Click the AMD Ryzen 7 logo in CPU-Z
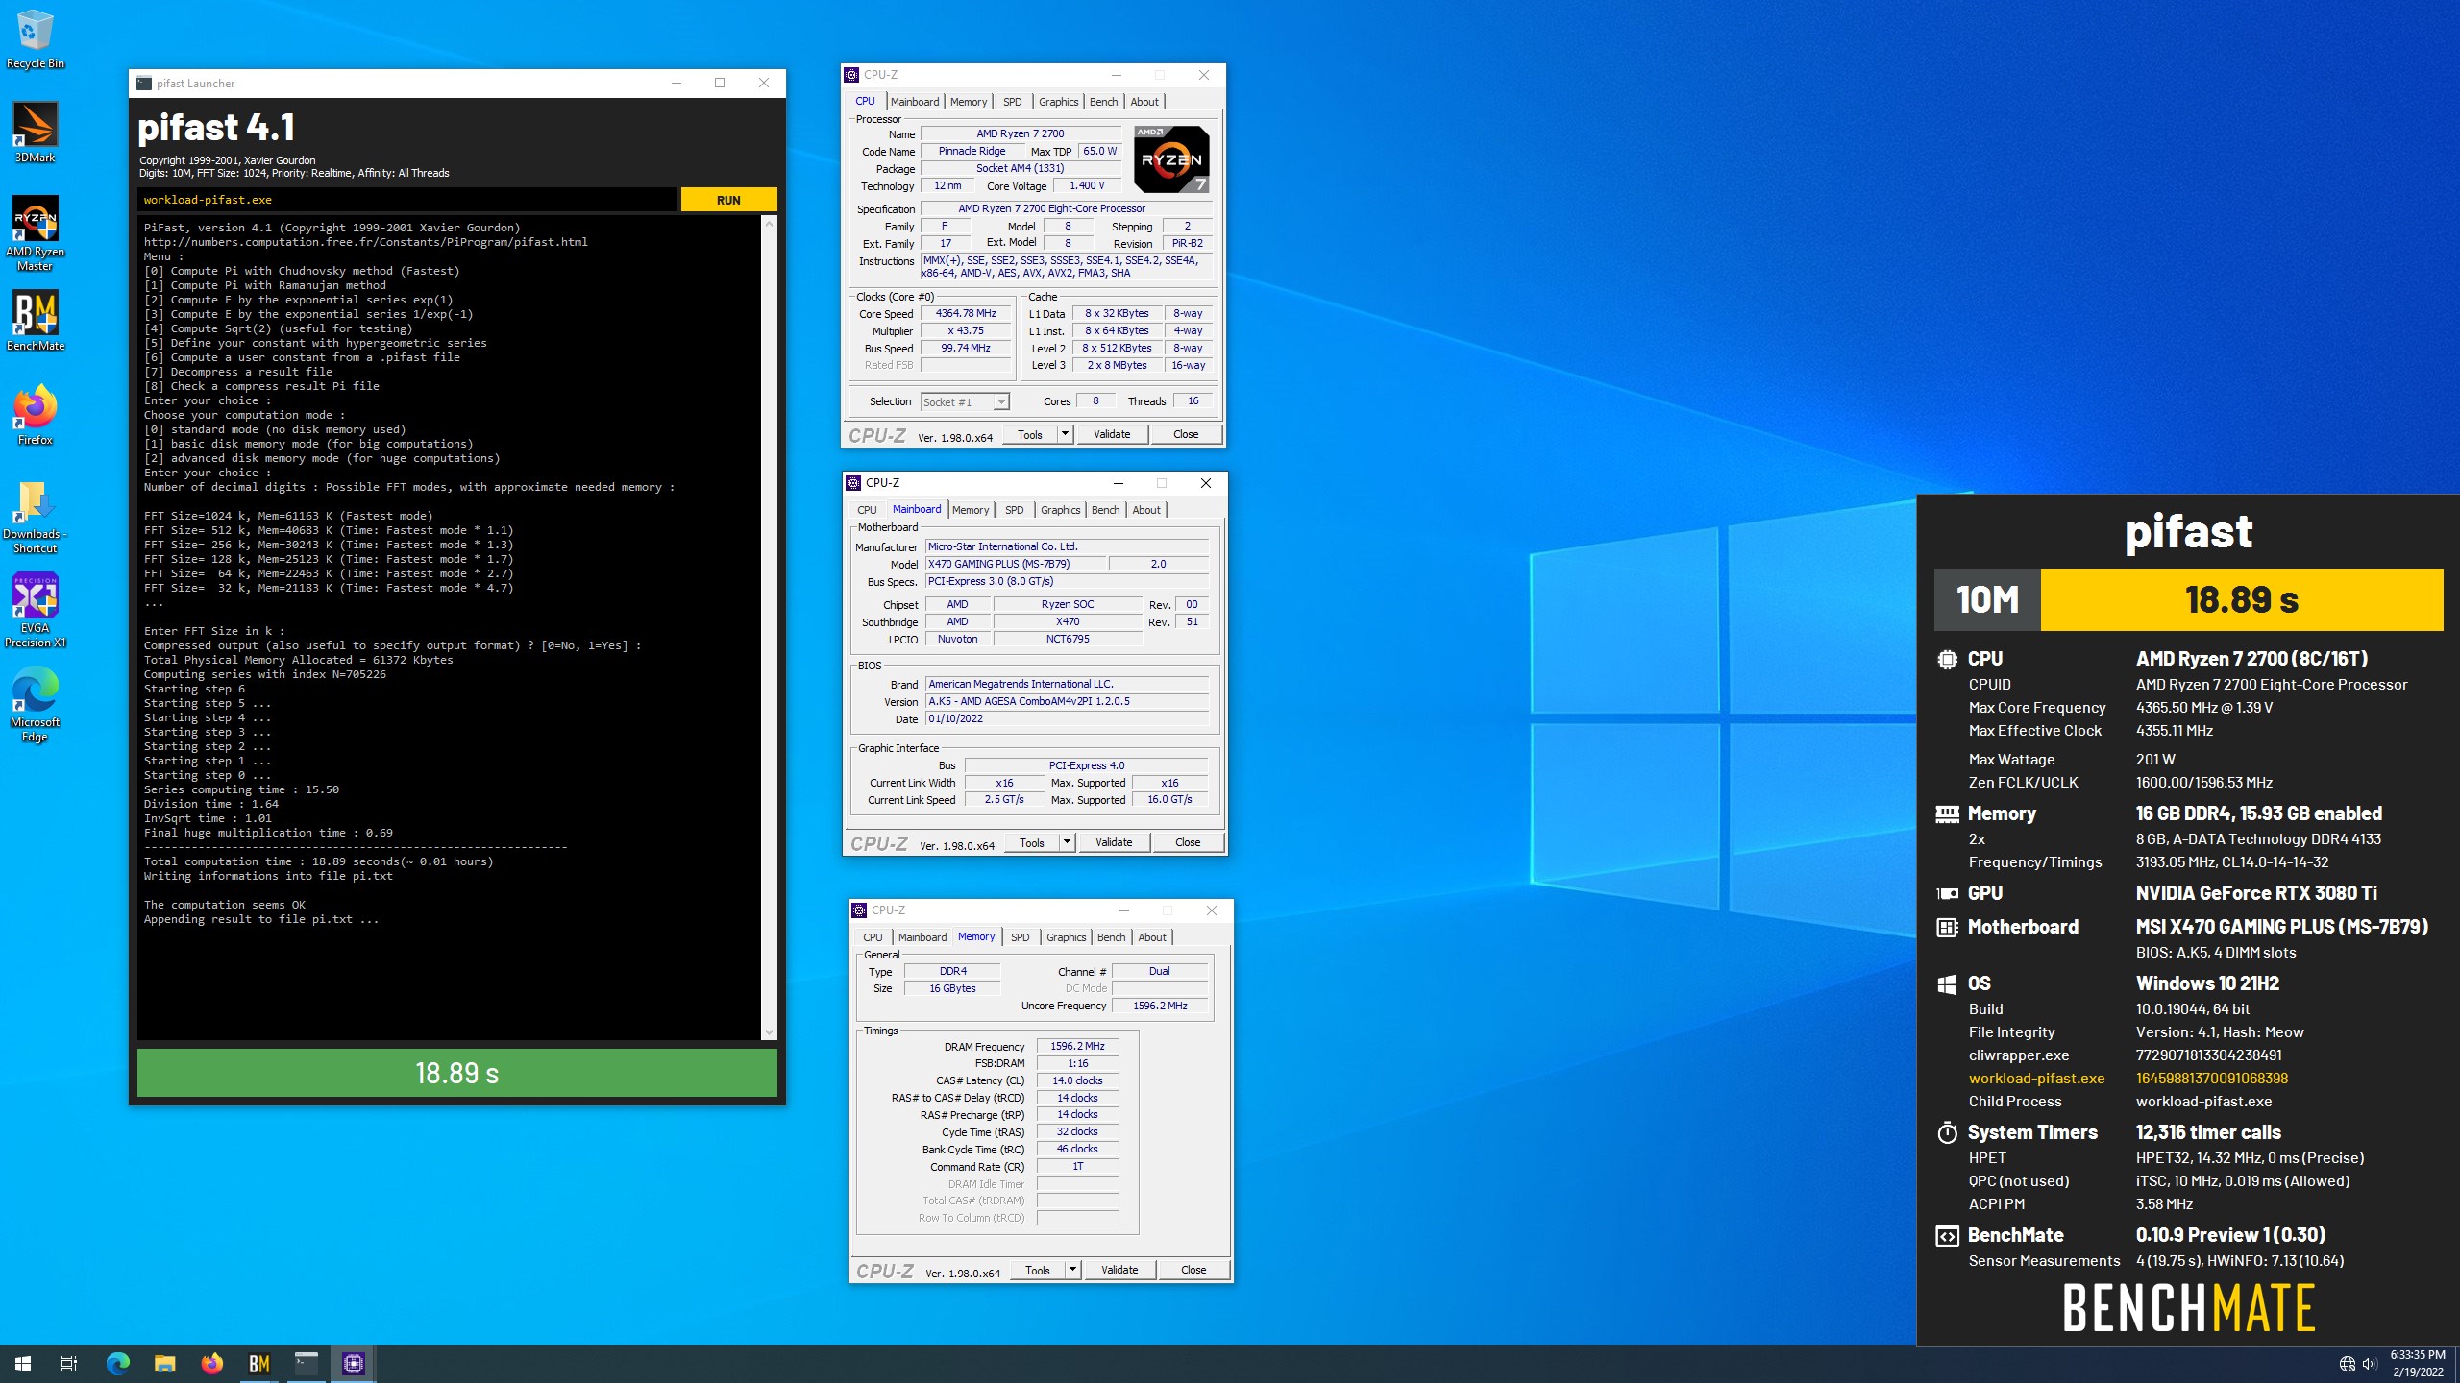Viewport: 2460px width, 1383px height. coord(1171,159)
